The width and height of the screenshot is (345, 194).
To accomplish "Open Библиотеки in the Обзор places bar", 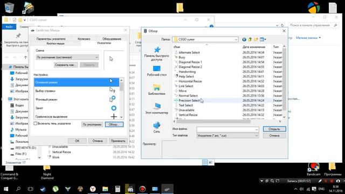I will [157, 89].
